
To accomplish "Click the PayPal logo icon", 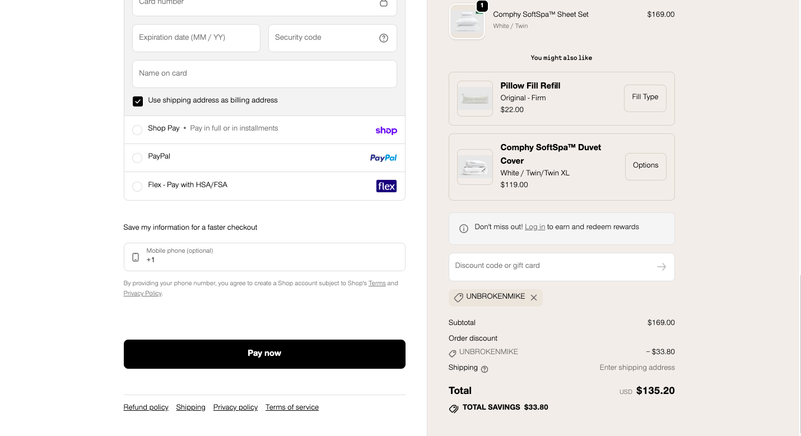I will click(383, 158).
